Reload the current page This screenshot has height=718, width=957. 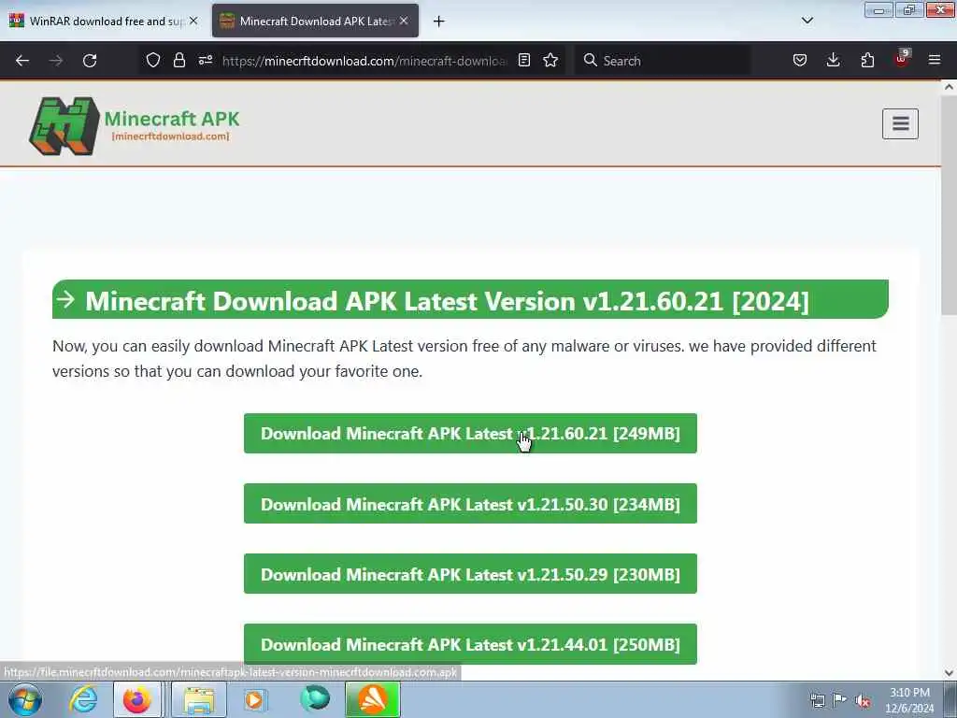click(90, 61)
